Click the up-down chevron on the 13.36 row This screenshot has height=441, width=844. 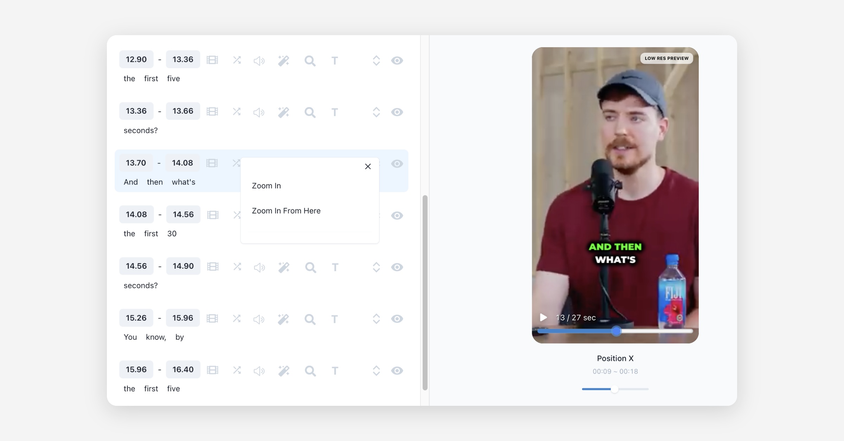(376, 112)
